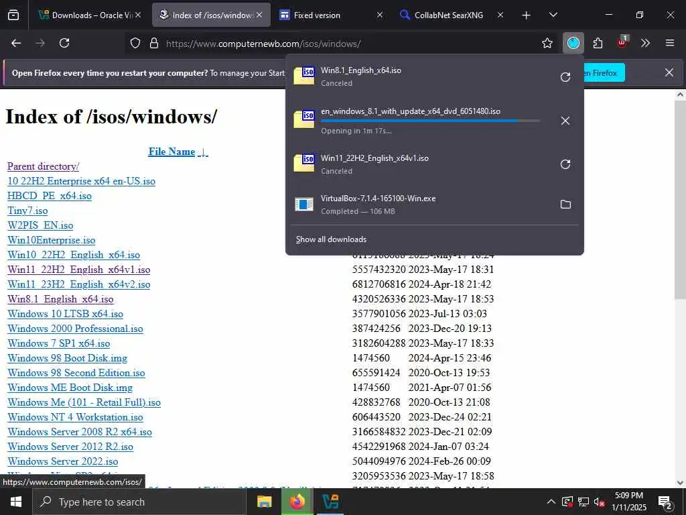Close the Index of /isos/windows tab
The image size is (686, 515).
point(259,15)
